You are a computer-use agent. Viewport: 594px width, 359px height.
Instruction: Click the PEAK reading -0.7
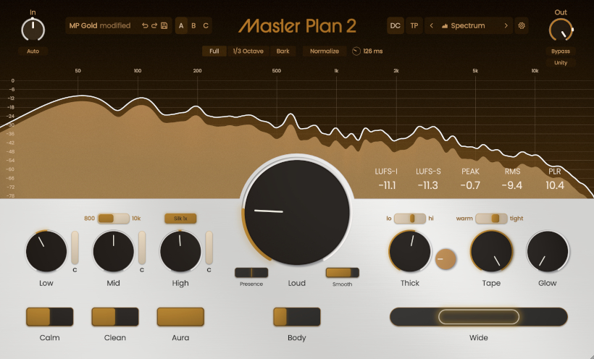pyautogui.click(x=471, y=185)
